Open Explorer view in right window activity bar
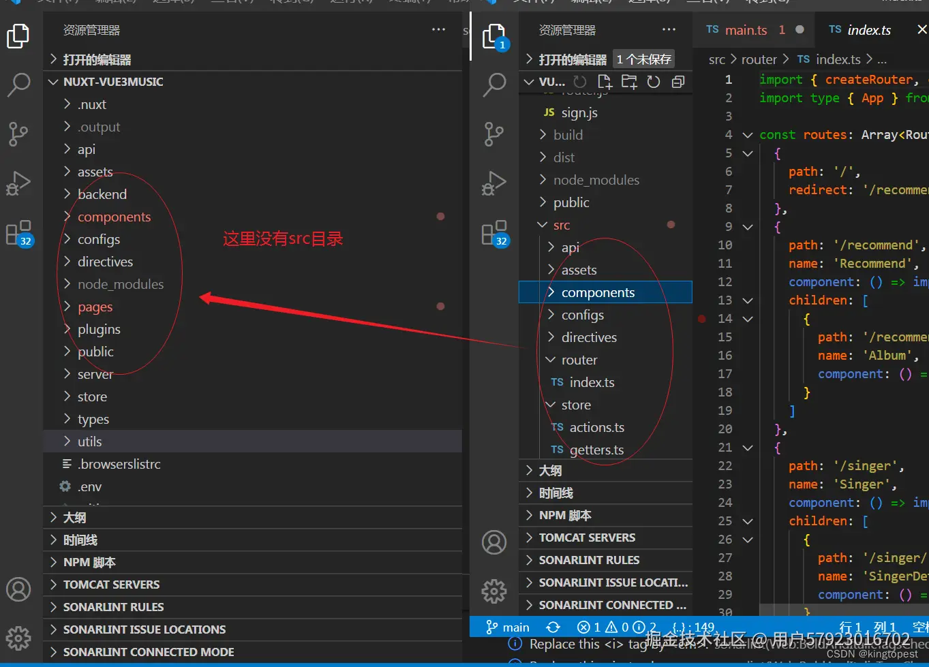Screen dimensions: 929x667 [494, 36]
